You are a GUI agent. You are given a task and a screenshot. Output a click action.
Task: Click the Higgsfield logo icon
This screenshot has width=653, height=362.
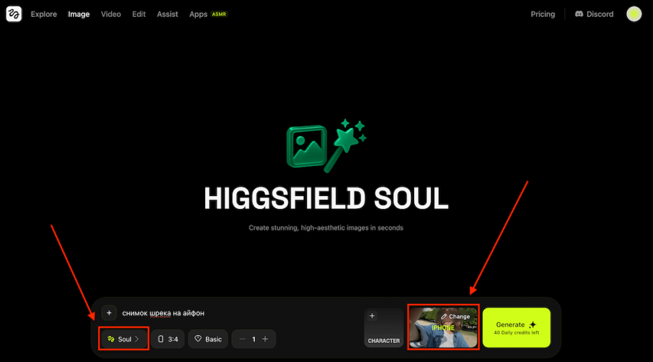click(x=14, y=14)
